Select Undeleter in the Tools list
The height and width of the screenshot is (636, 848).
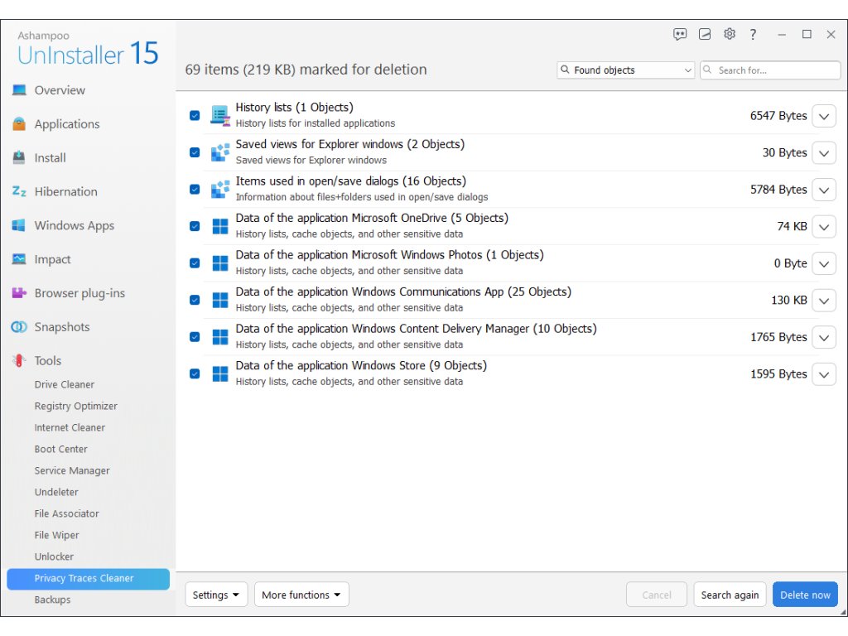click(x=56, y=492)
